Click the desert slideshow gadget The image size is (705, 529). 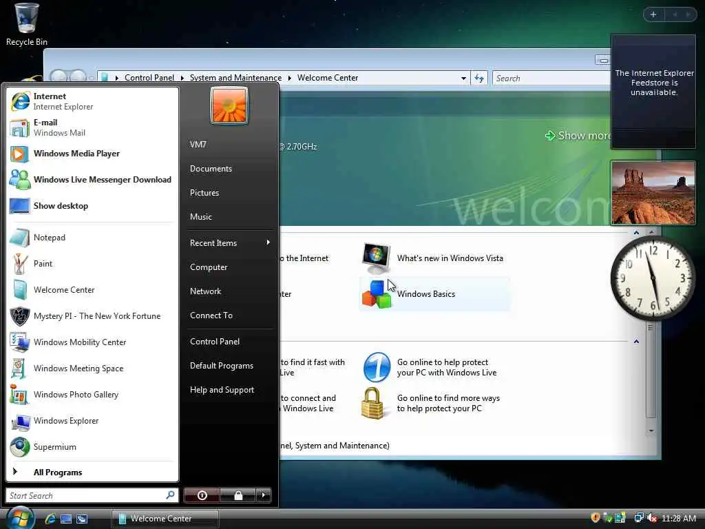[653, 193]
